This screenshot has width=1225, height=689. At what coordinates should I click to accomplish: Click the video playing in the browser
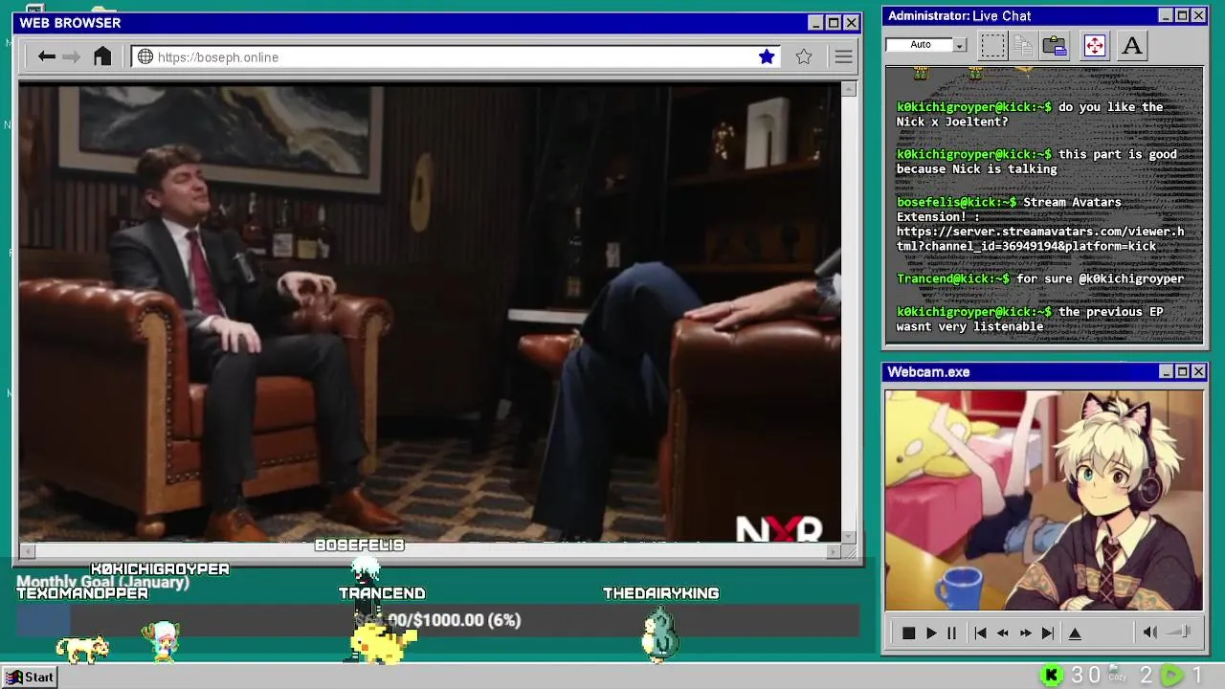pyautogui.click(x=430, y=313)
